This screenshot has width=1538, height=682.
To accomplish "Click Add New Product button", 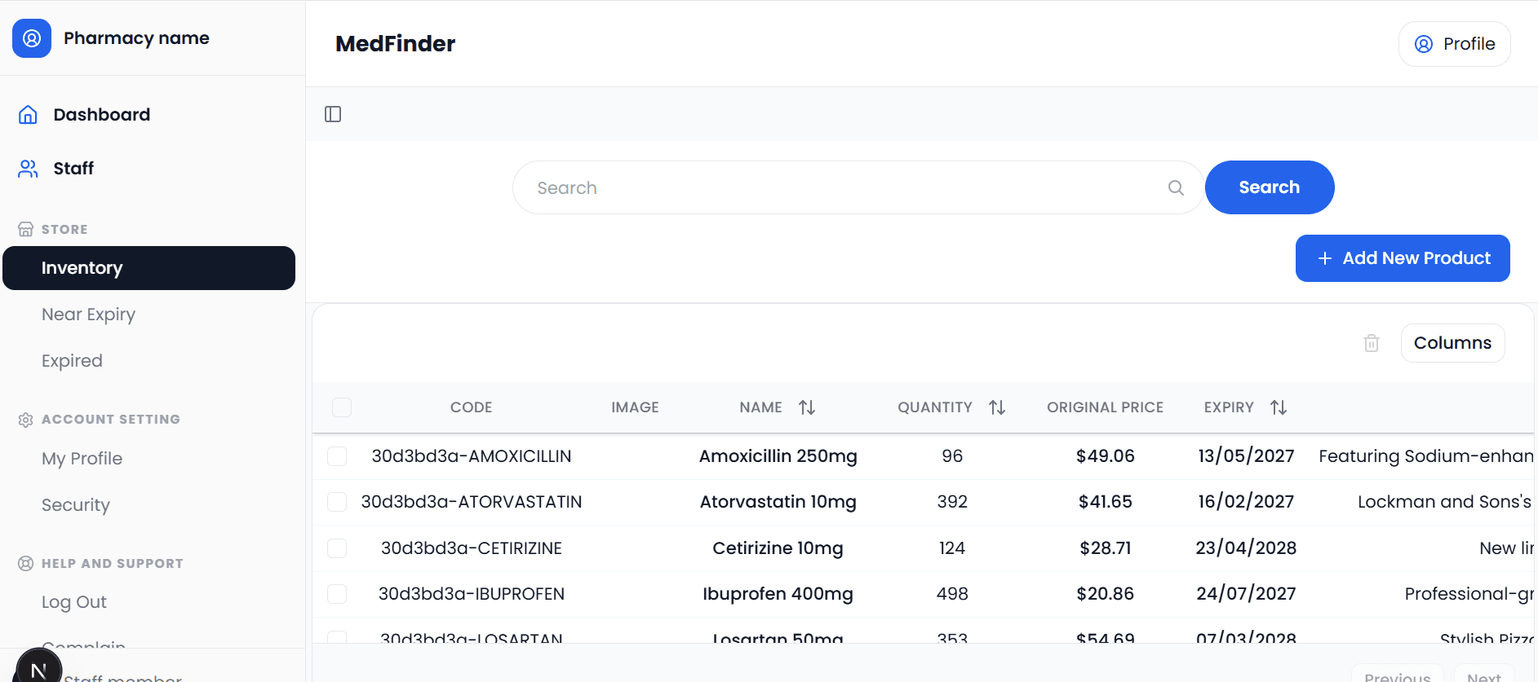I will (1403, 258).
